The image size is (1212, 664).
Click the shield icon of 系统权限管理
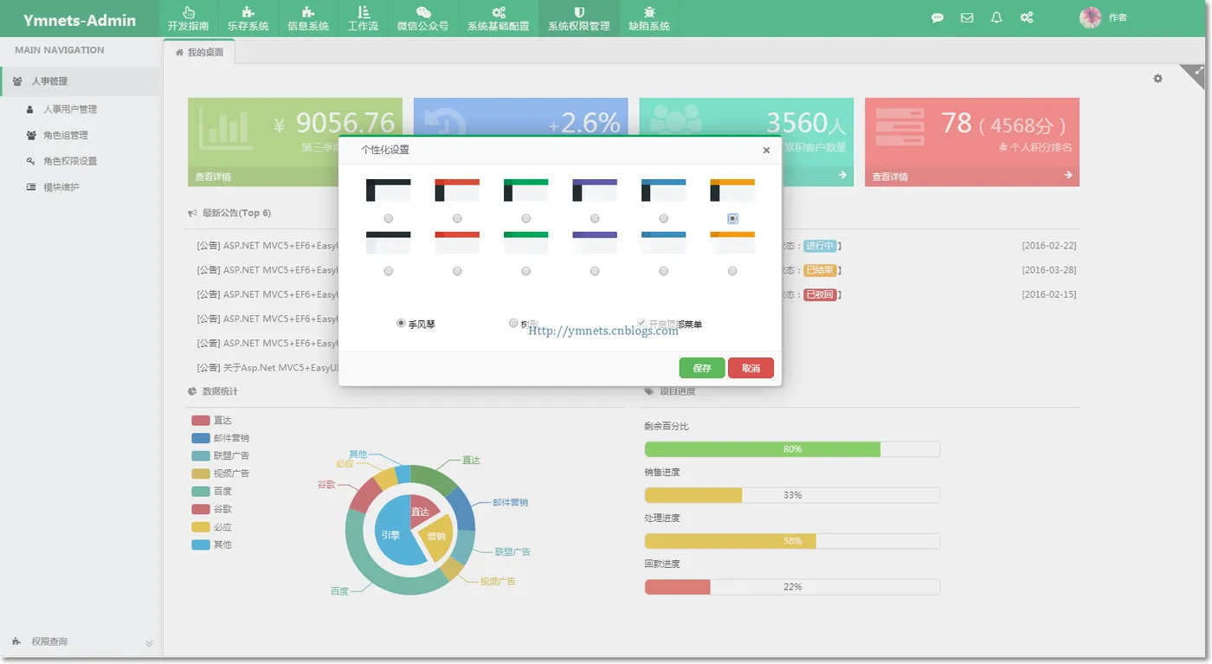coord(578,12)
